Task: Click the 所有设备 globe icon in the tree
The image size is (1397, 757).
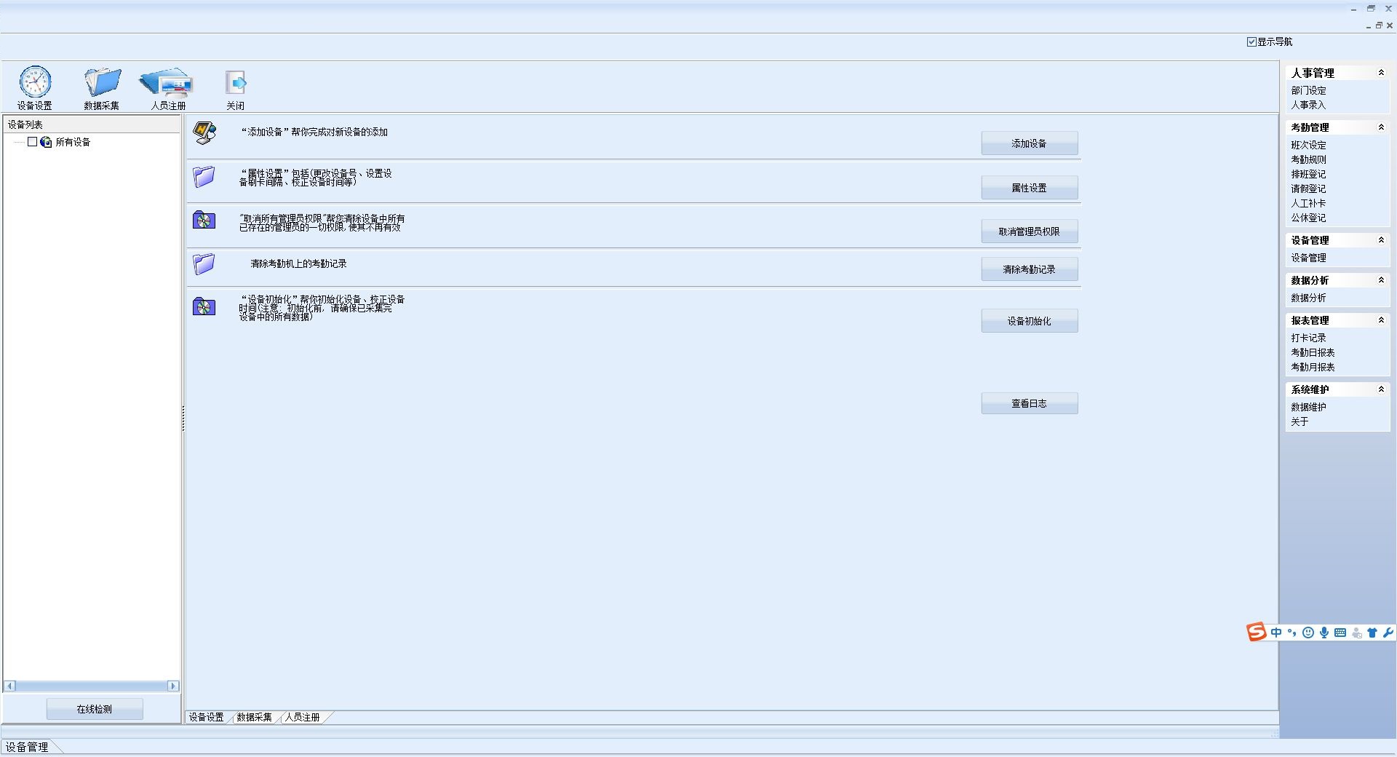Action: pyautogui.click(x=46, y=142)
